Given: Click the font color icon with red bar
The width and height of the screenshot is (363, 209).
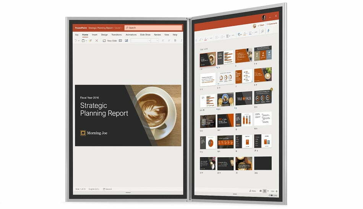Looking at the screenshot, I should 206,39.
